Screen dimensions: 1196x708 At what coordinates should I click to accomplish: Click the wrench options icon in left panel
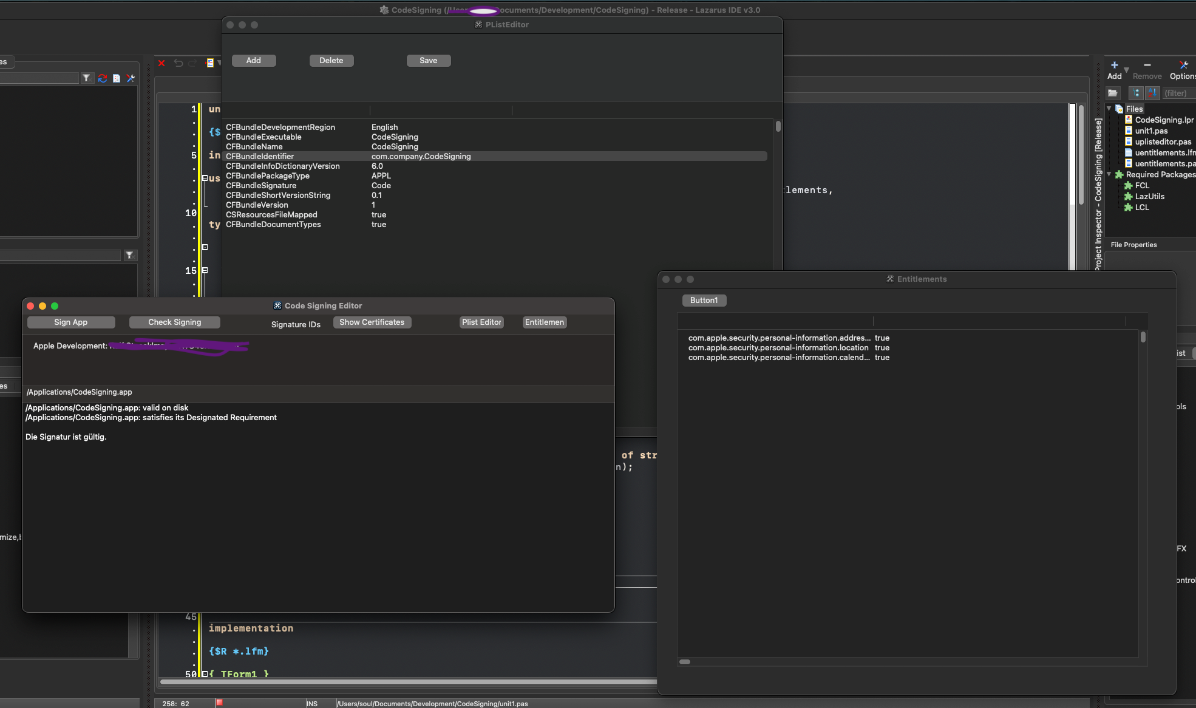[131, 78]
